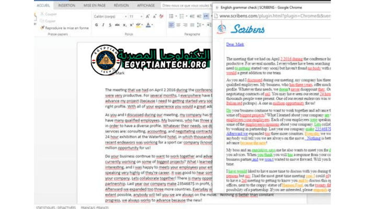Open the MISE EN PAGE tab
This screenshot has width=365, height=209.
pyautogui.click(x=94, y=5)
